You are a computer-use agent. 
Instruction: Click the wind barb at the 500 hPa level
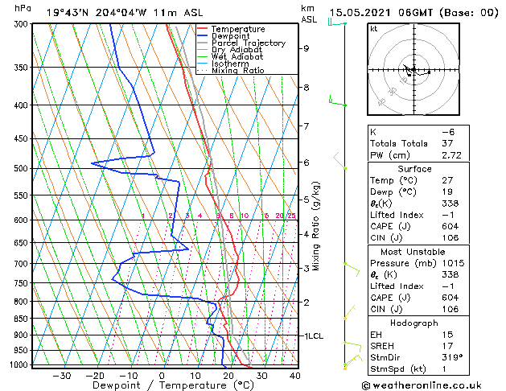339,161
